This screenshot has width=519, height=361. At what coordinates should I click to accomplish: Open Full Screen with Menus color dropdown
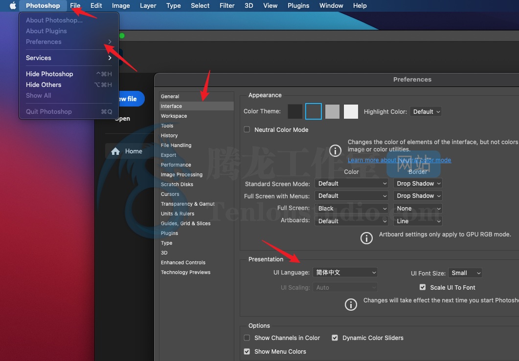tap(351, 196)
